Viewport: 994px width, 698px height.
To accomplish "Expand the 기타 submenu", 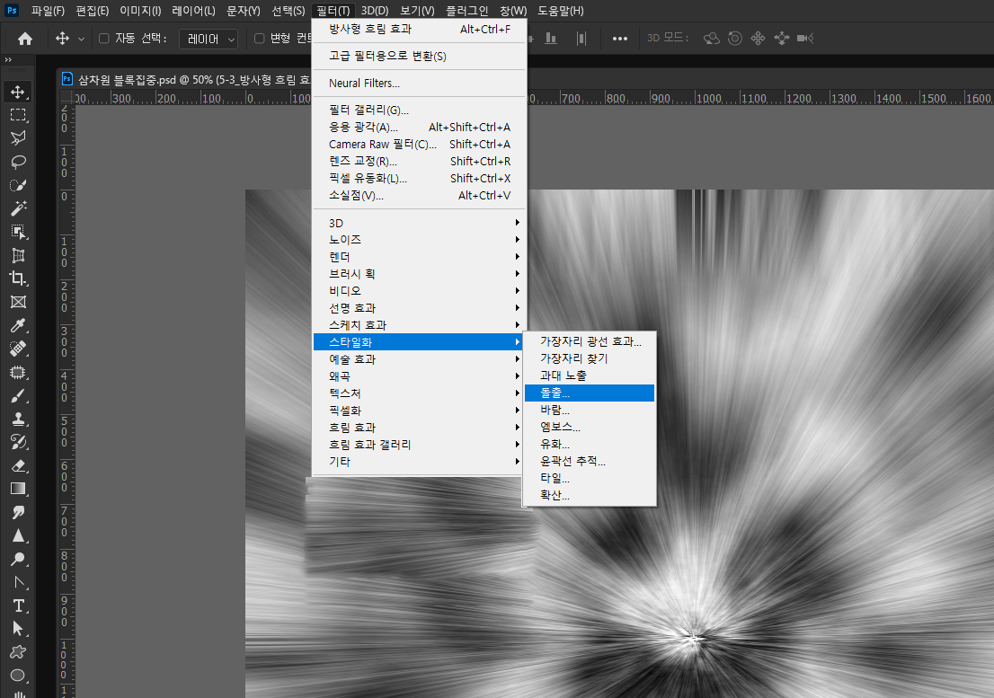I will point(419,462).
